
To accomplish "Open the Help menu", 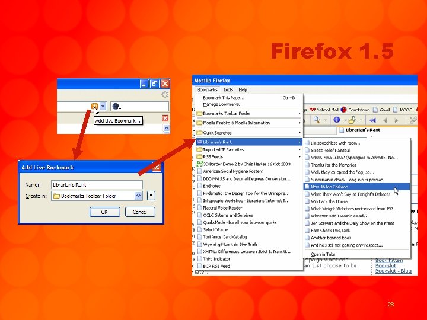I will [243, 90].
